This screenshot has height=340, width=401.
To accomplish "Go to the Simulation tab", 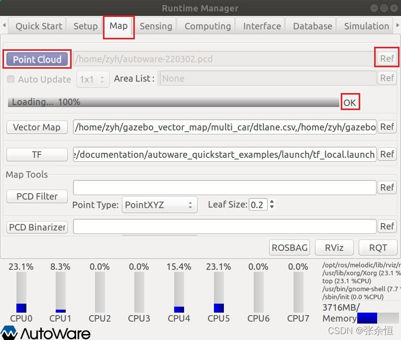I will coord(366,26).
